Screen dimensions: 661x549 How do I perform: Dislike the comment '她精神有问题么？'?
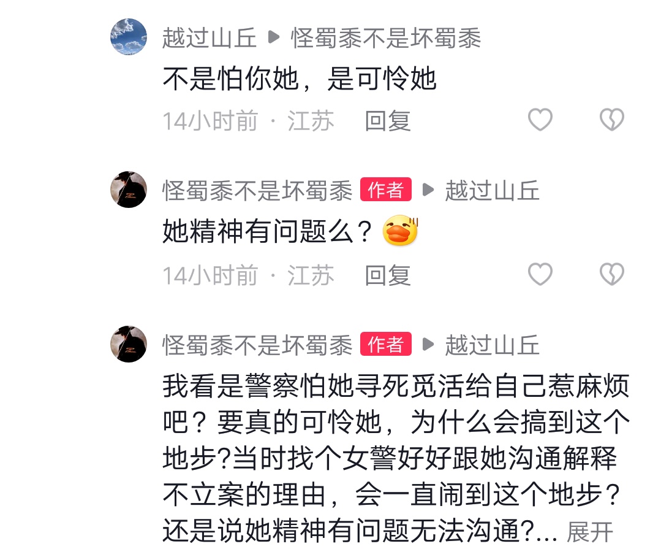pyautogui.click(x=611, y=274)
